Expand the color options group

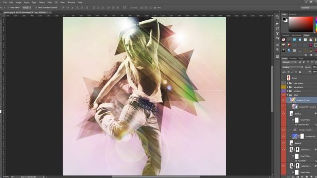pyautogui.click(x=287, y=83)
